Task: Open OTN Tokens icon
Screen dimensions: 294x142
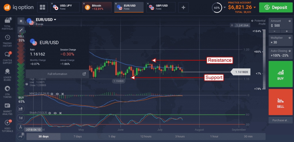Action: (7, 88)
